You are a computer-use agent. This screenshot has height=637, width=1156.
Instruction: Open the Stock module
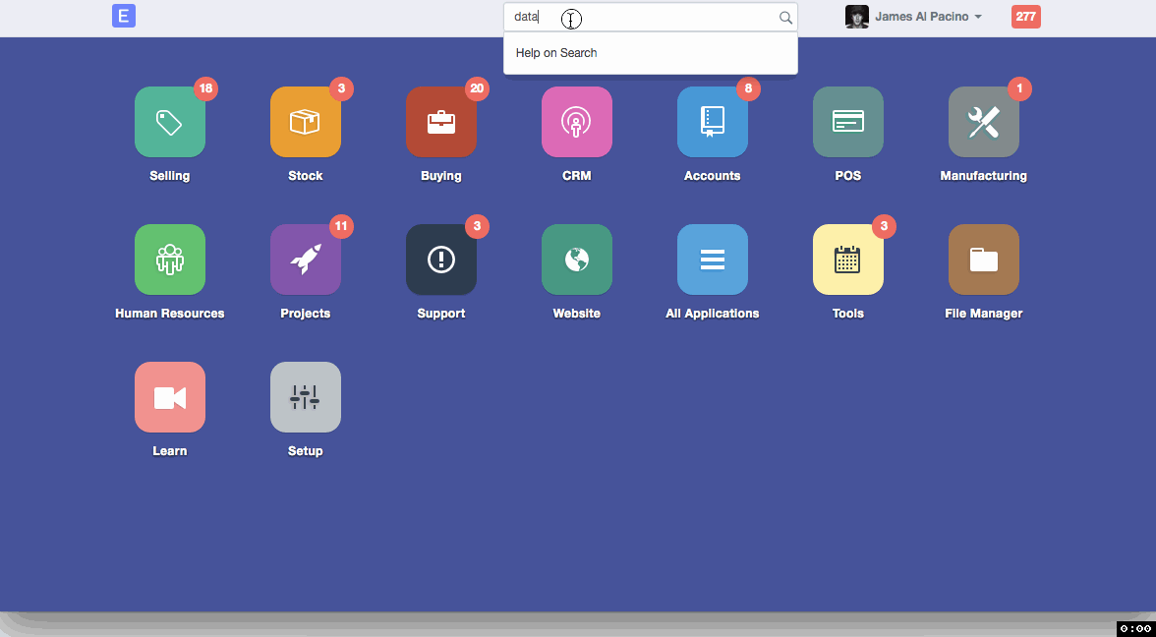click(306, 122)
